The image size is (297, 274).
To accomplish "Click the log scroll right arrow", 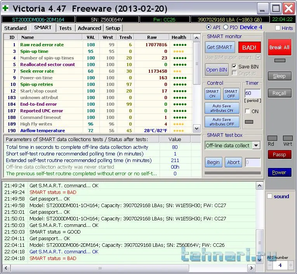I will point(251,268).
